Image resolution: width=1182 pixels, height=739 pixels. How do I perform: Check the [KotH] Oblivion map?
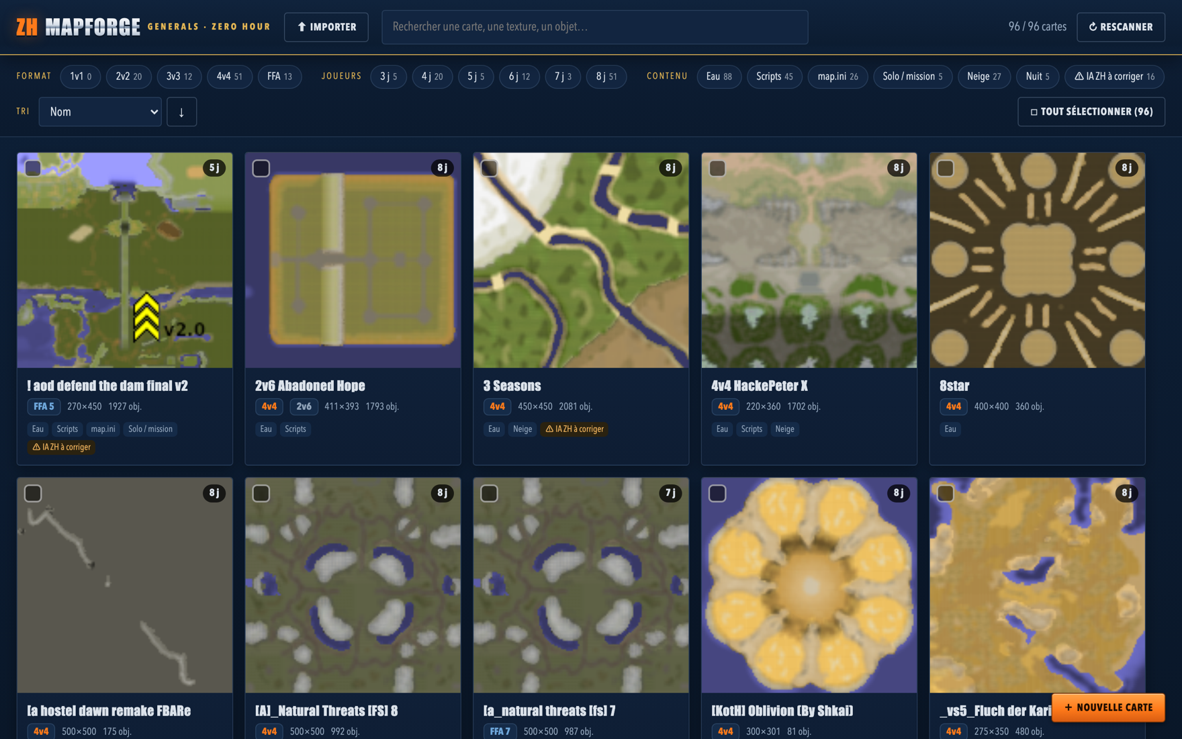[x=717, y=493]
